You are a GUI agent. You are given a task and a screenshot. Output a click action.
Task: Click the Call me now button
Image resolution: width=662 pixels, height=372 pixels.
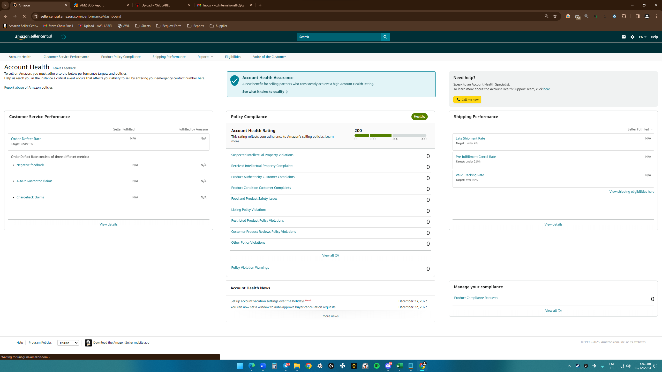click(x=467, y=100)
